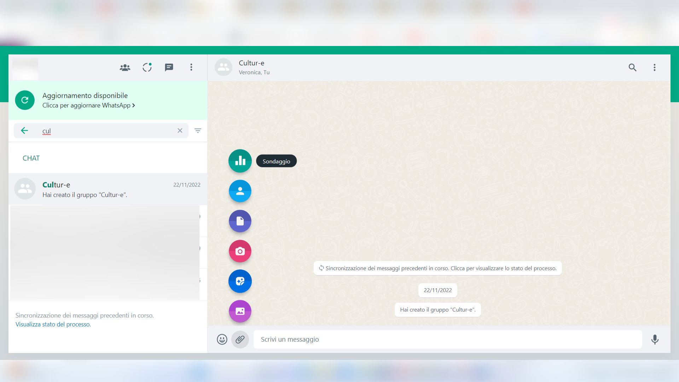Attach photos with the purple media icon
The image size is (679, 382).
tap(240, 311)
